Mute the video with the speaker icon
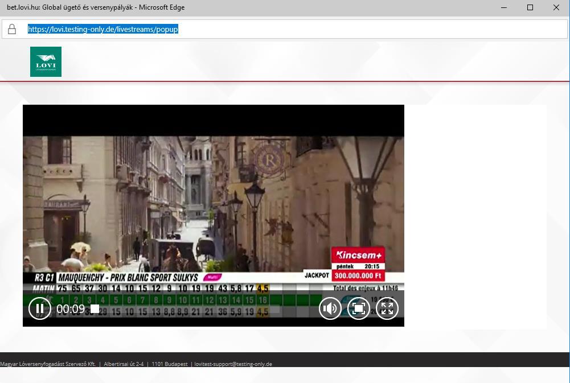The height and width of the screenshot is (383, 570). (x=330, y=308)
